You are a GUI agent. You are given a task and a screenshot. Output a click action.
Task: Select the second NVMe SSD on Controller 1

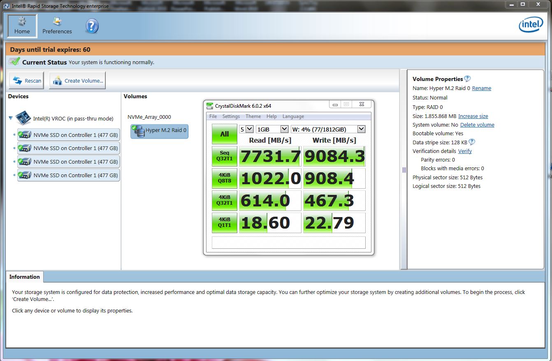click(68, 148)
